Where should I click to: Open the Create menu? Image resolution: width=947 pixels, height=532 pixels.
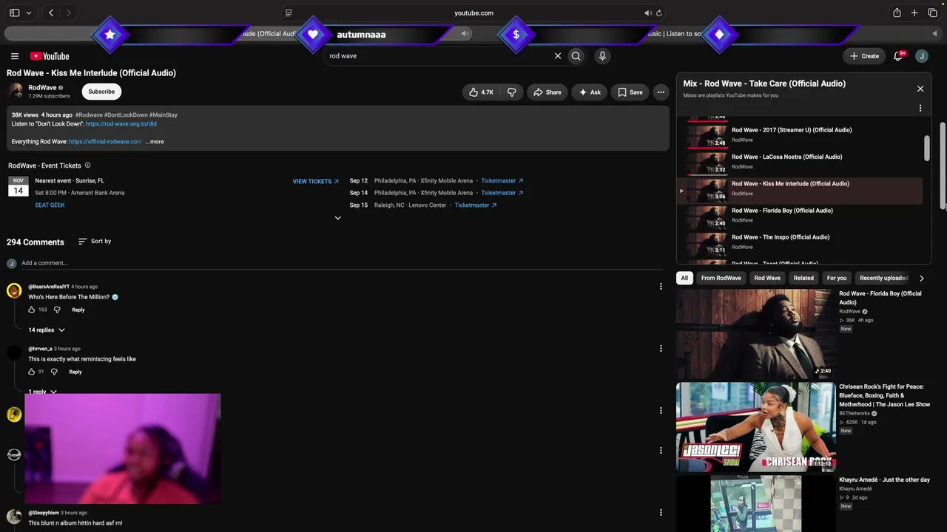pyautogui.click(x=864, y=56)
